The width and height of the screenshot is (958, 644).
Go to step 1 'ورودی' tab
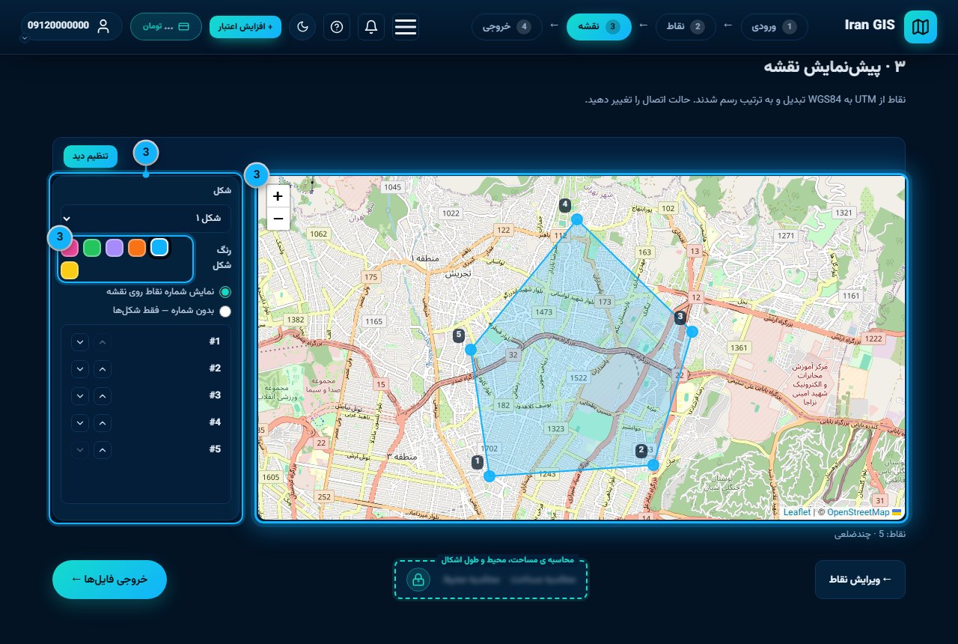[x=775, y=27]
